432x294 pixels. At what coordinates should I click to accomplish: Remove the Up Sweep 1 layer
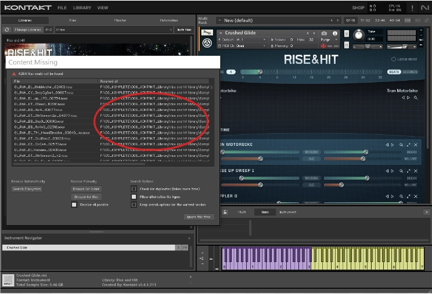[x=416, y=171]
